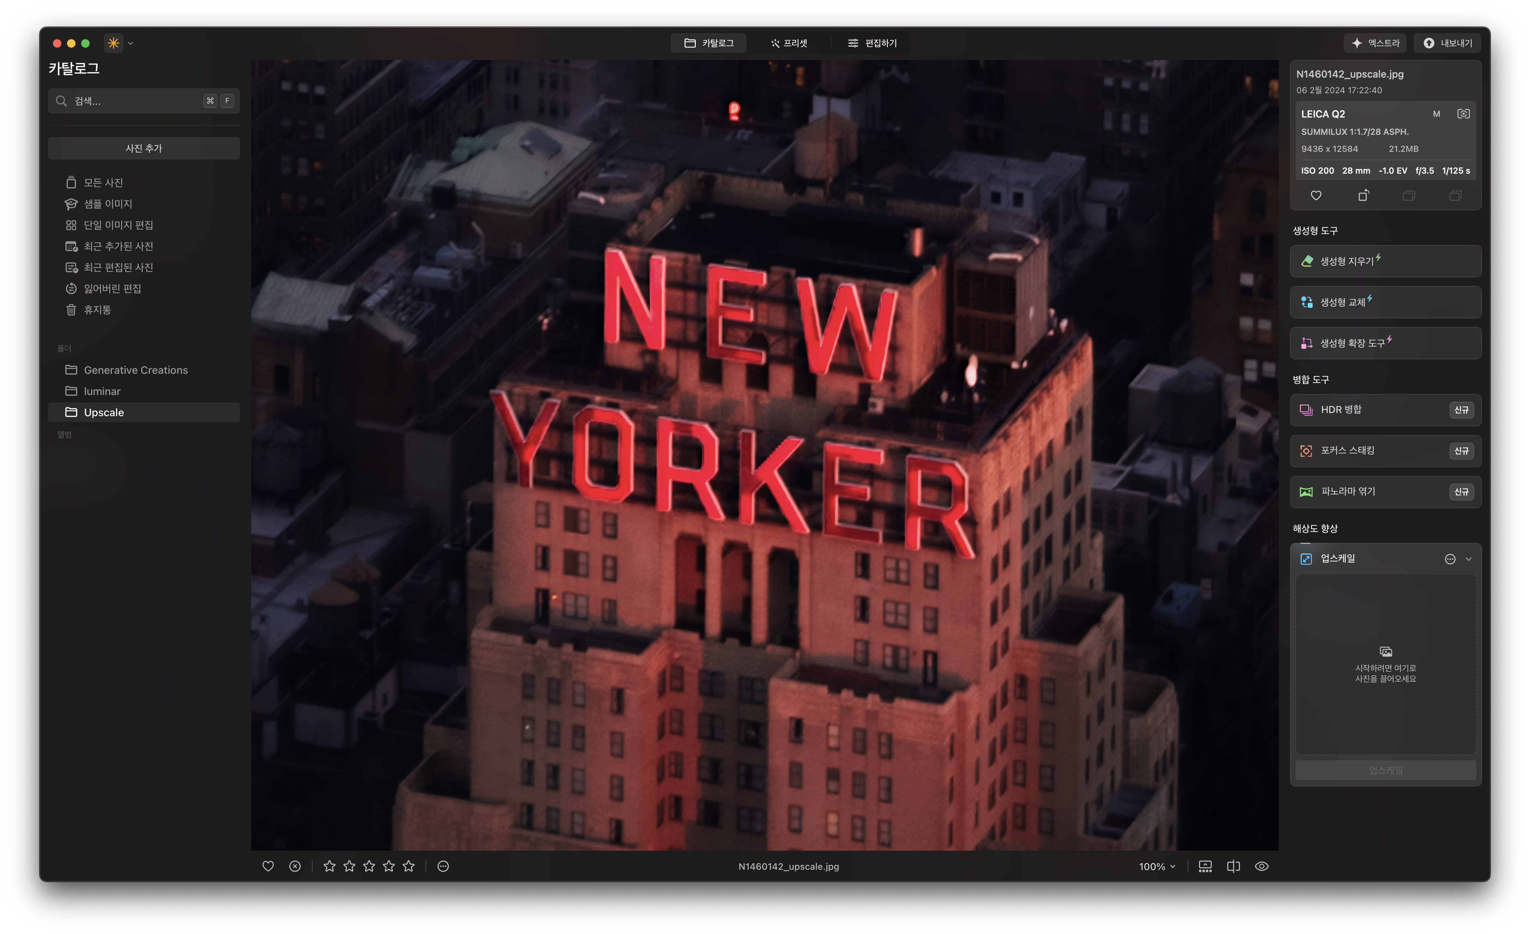
Task: Click the Generative Erase tool icon
Action: coord(1306,261)
